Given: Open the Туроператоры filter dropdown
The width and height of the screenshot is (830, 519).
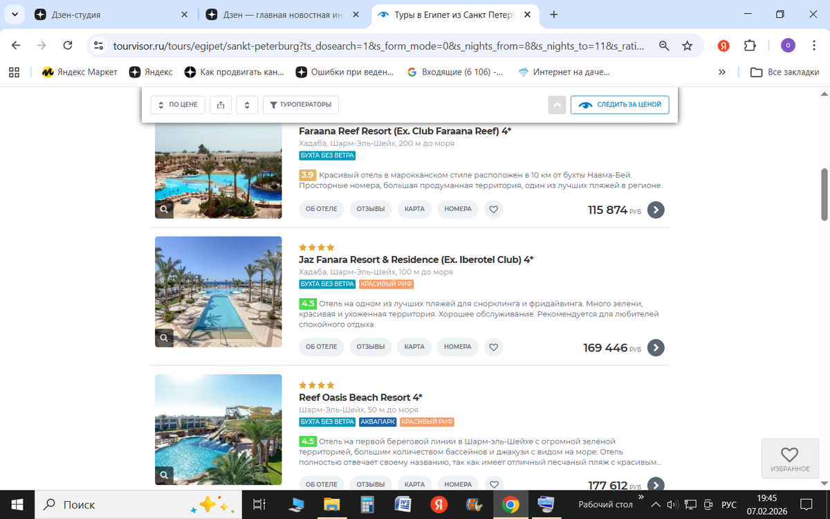Looking at the screenshot, I should pos(301,105).
